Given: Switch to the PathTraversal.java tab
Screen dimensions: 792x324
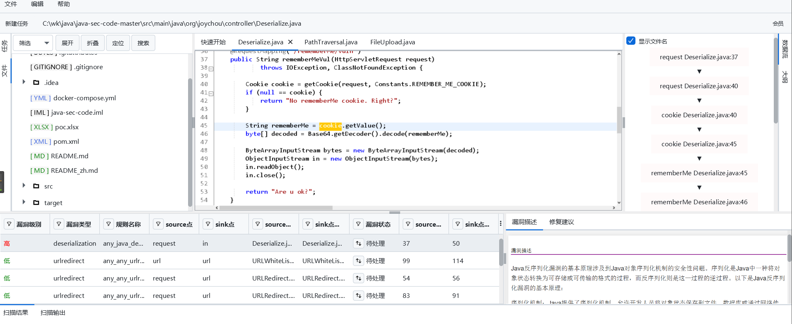Looking at the screenshot, I should [331, 42].
